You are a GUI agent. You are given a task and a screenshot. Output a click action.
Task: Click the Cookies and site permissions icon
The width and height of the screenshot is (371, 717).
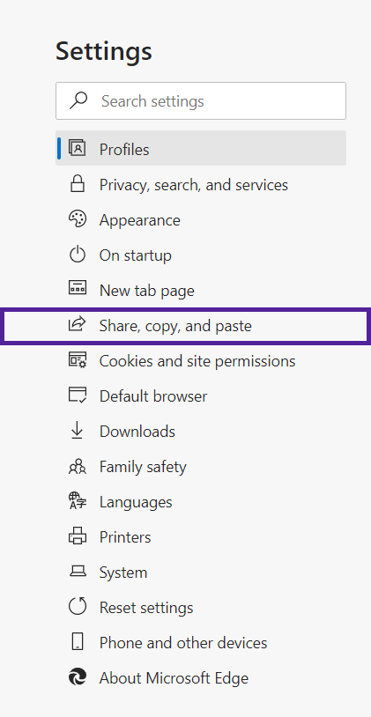point(78,360)
